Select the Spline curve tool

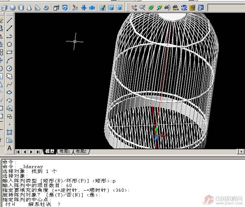coord(9,84)
